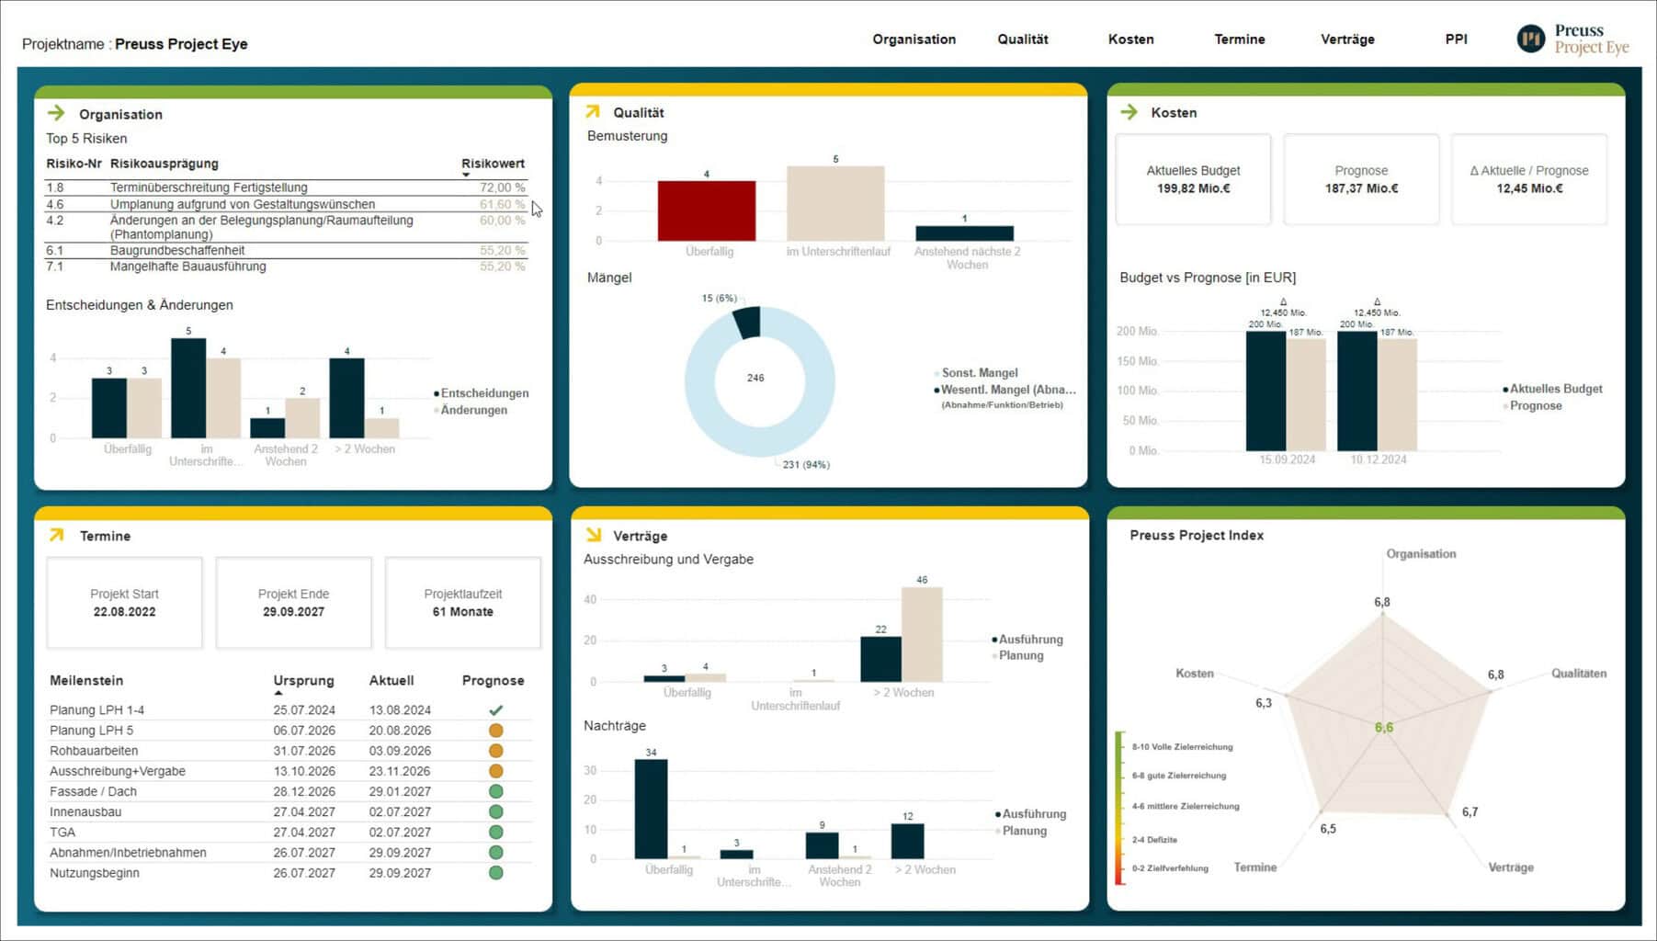Click green status dot for Nutzungsbeginn
This screenshot has width=1657, height=941.
[495, 873]
